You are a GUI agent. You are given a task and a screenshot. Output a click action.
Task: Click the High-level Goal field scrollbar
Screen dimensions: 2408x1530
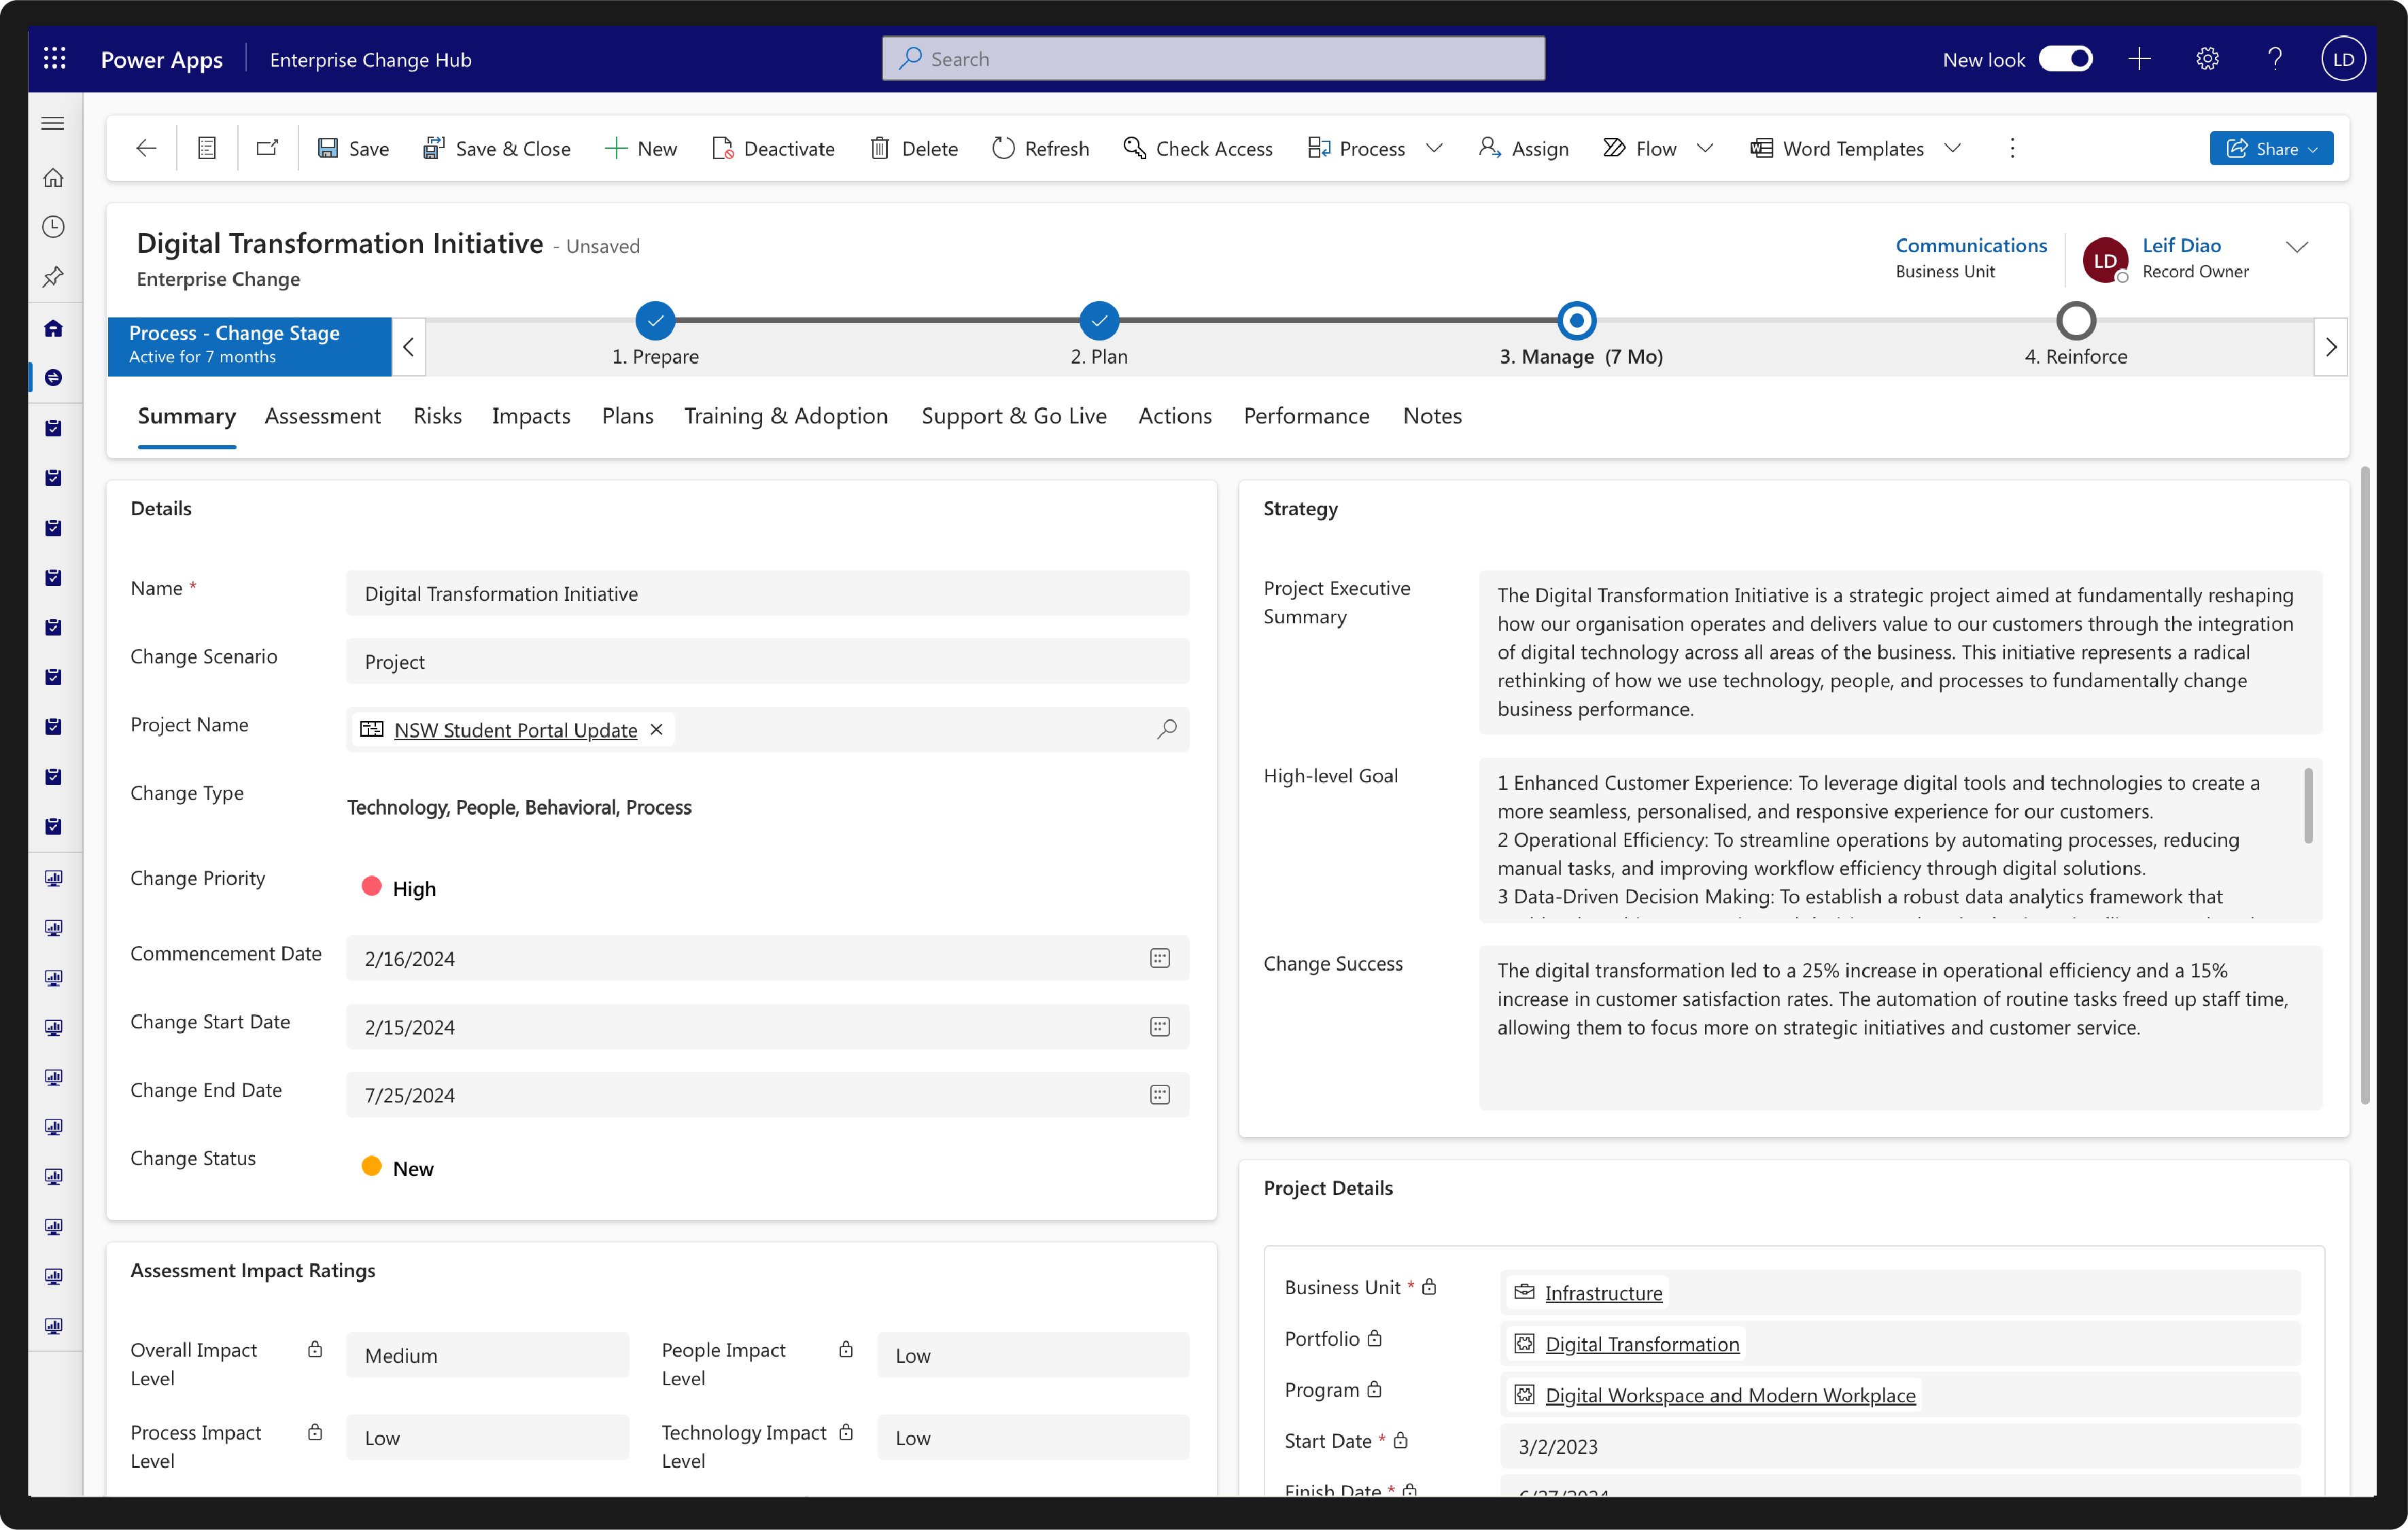2308,806
